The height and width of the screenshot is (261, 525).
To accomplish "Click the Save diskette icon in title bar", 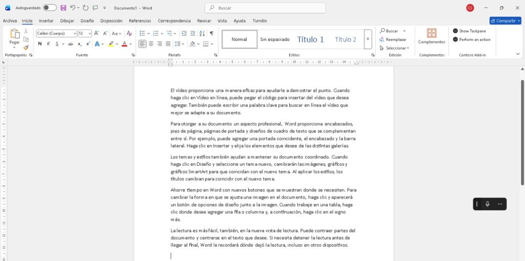I will click(x=63, y=8).
